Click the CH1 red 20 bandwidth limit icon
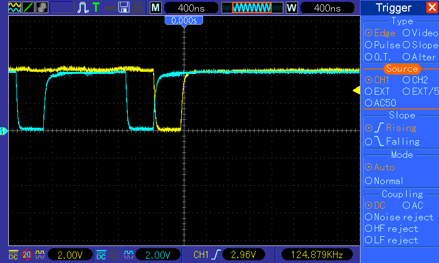Screen dimensions: 439x263 [x=27, y=255]
